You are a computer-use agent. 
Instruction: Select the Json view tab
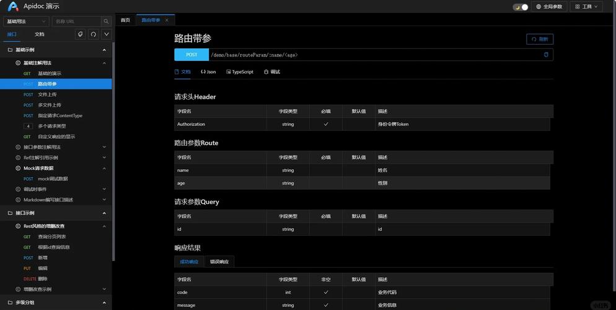coord(208,72)
